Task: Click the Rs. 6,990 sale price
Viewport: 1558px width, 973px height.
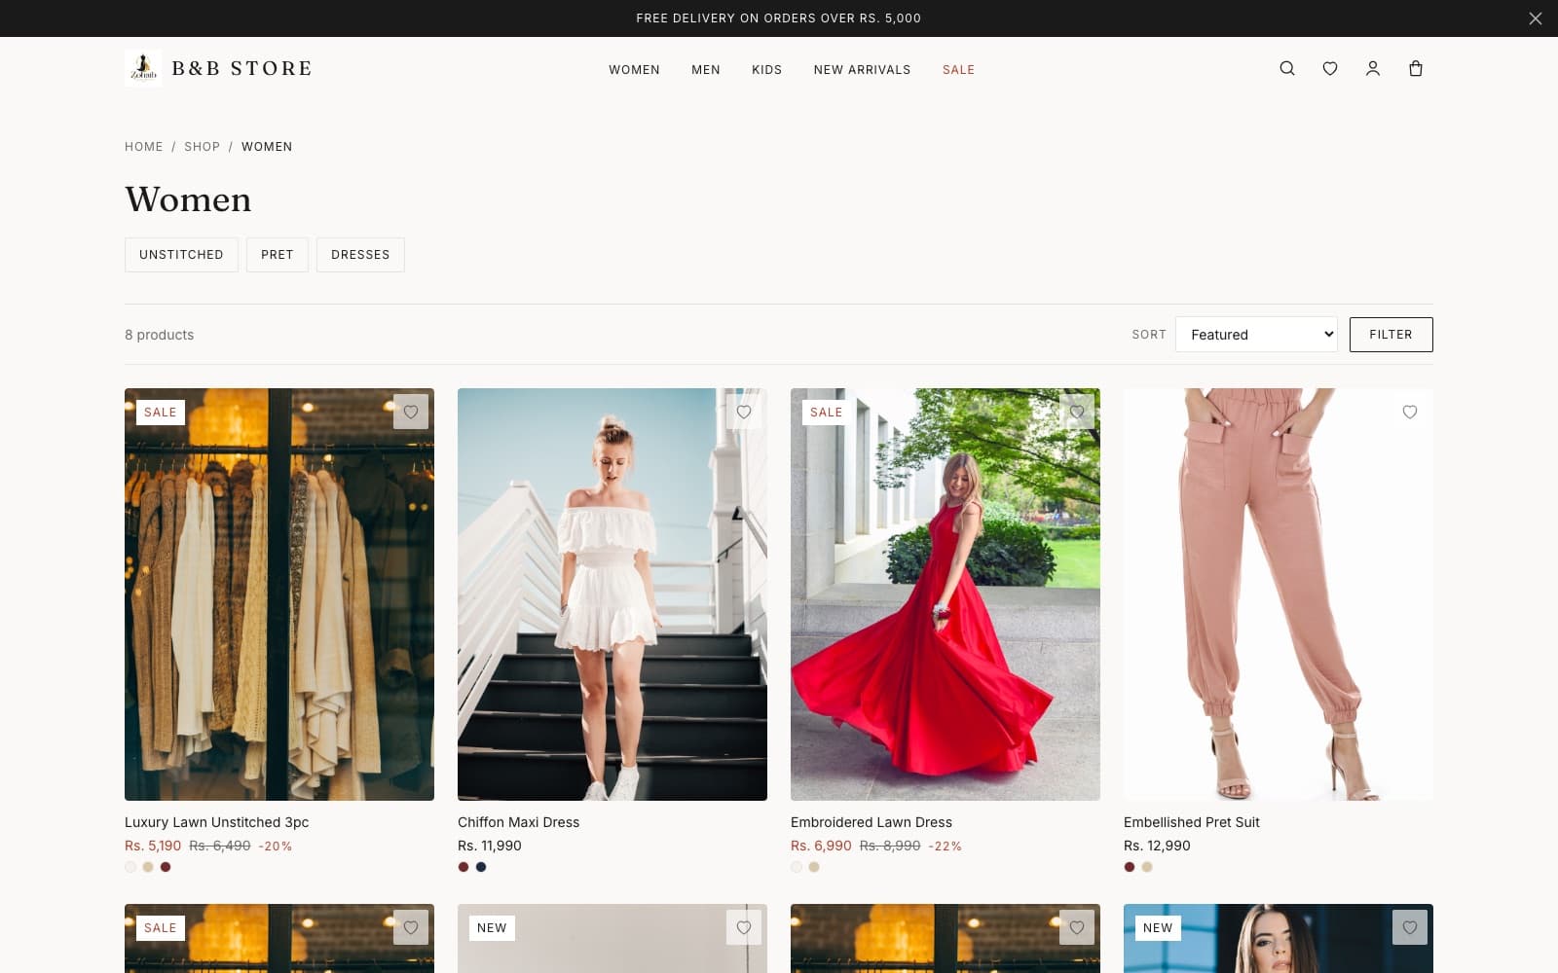Action: point(821,846)
